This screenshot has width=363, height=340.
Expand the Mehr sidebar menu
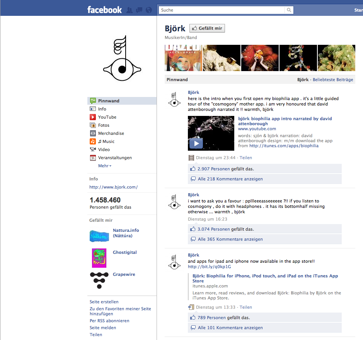[x=105, y=166]
